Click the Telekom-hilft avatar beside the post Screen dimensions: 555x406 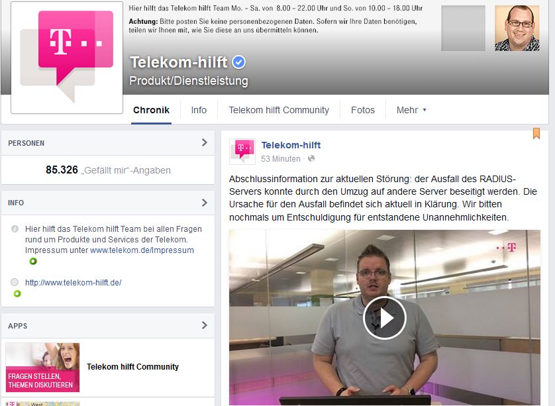(x=242, y=152)
